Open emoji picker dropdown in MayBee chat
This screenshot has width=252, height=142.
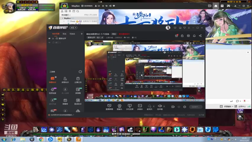(238, 101)
